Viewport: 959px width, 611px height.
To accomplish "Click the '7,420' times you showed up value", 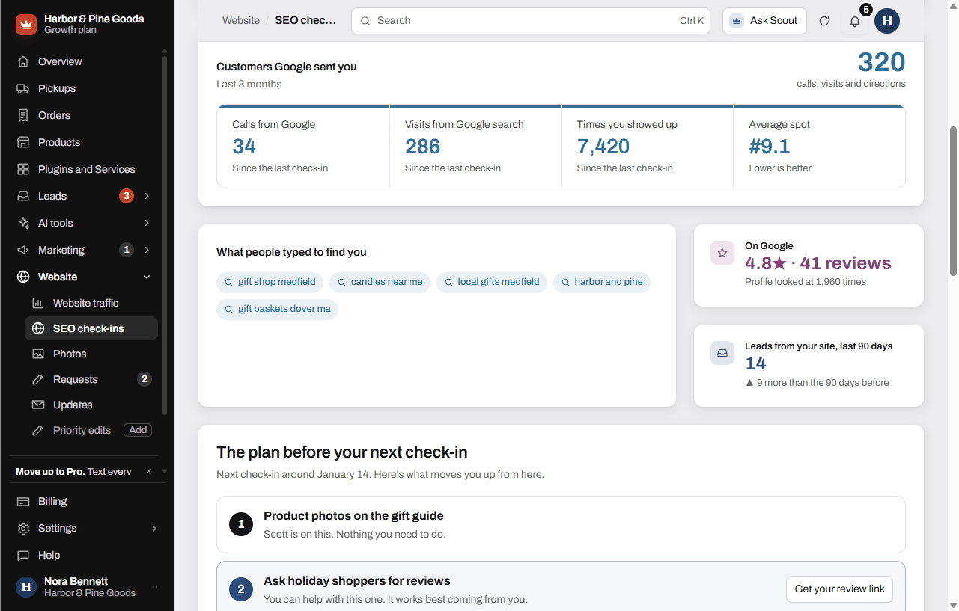I will [603, 147].
